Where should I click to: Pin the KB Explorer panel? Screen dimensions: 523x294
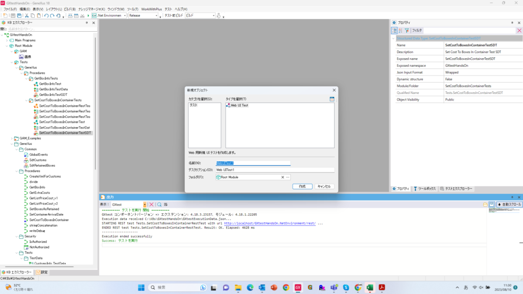point(87,22)
